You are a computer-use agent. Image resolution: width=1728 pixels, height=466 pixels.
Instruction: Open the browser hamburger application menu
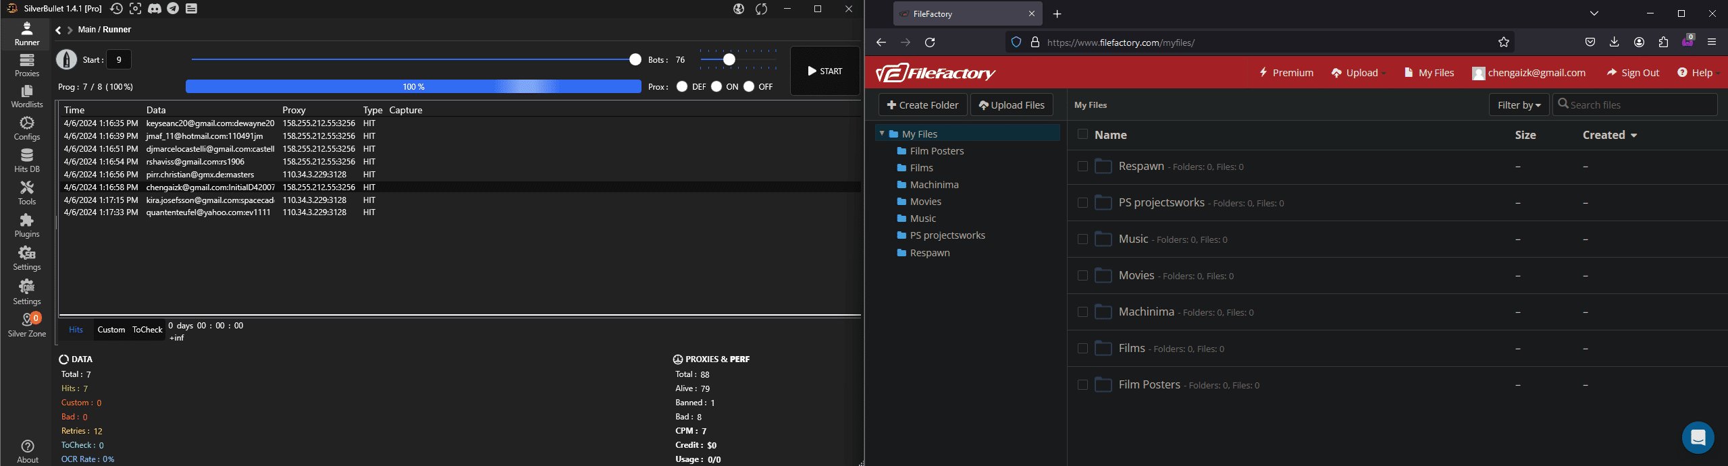pos(1712,42)
